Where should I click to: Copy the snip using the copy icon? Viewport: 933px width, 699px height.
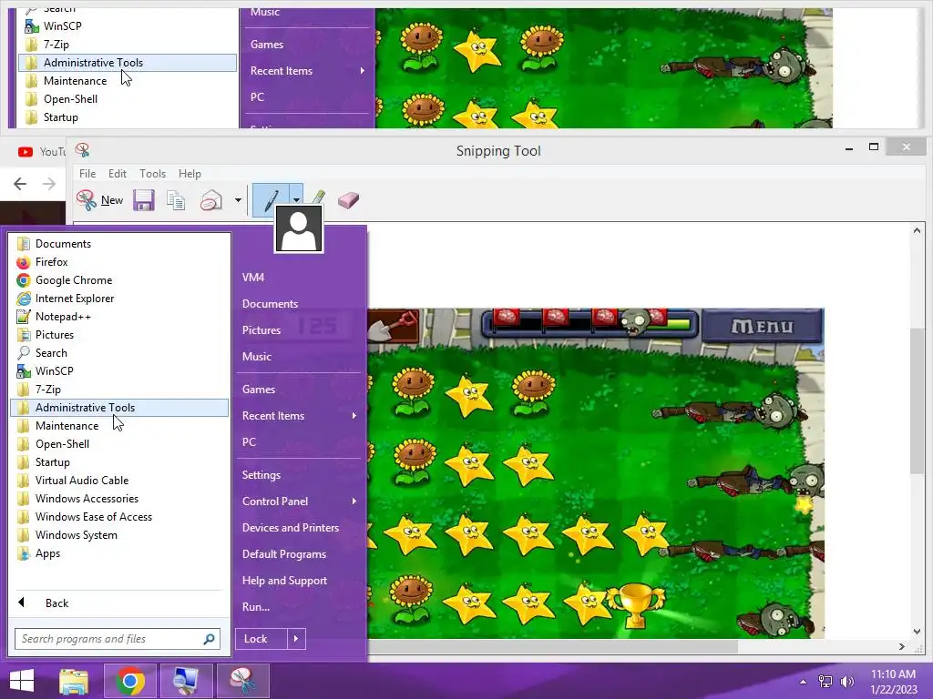176,200
